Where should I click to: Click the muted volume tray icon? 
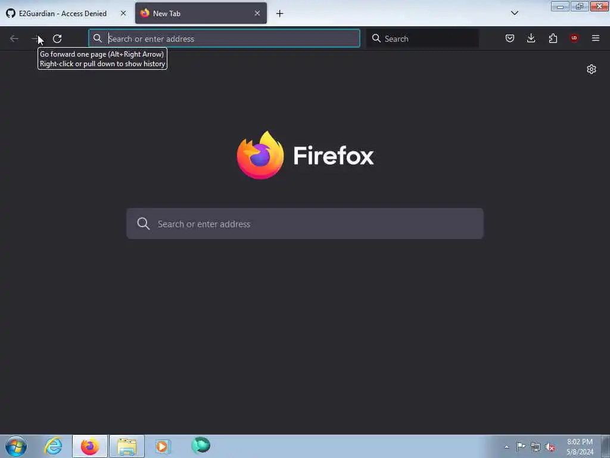[x=550, y=447]
